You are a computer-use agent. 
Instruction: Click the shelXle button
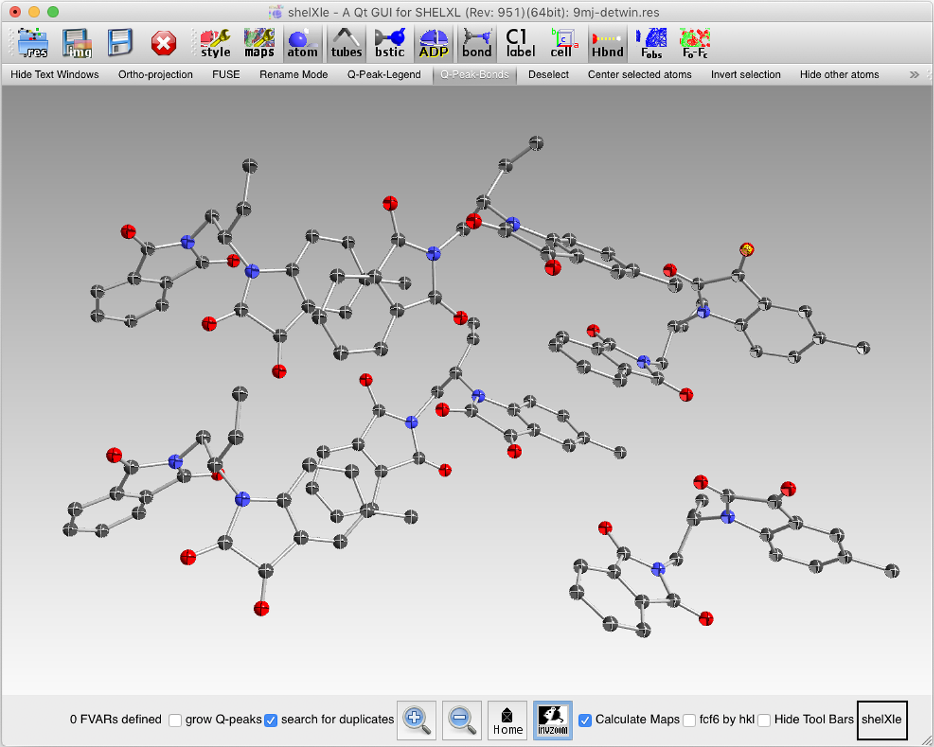(x=882, y=720)
